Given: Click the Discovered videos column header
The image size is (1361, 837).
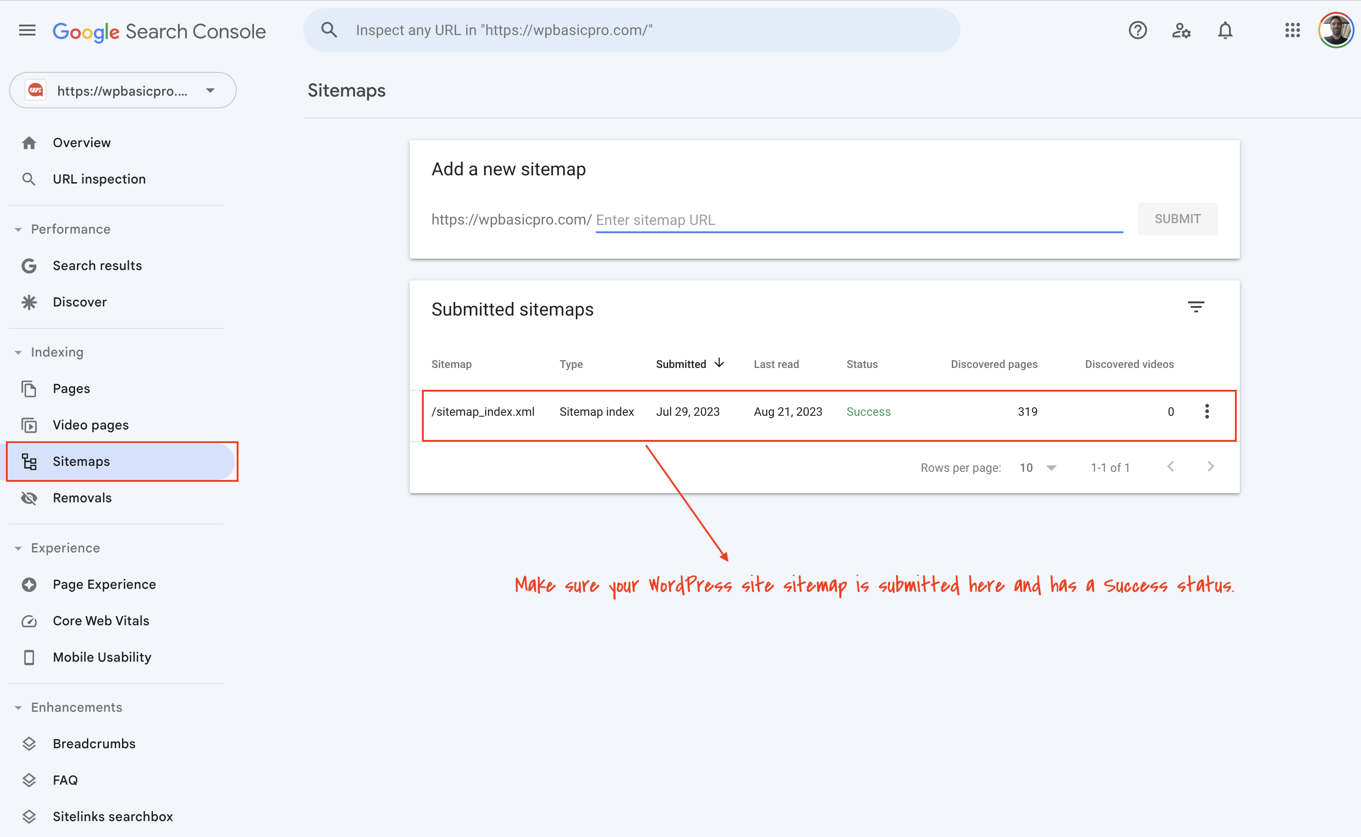Looking at the screenshot, I should [x=1129, y=364].
